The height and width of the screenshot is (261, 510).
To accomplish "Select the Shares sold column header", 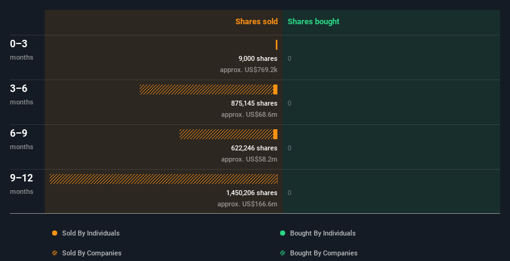I will point(256,22).
